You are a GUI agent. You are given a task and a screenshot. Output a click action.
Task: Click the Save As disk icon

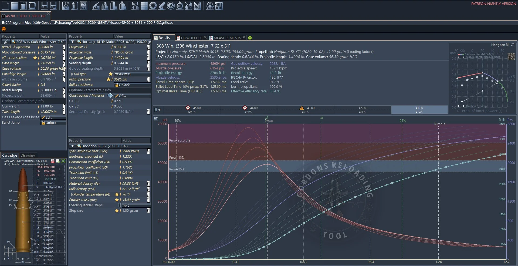click(53, 5)
